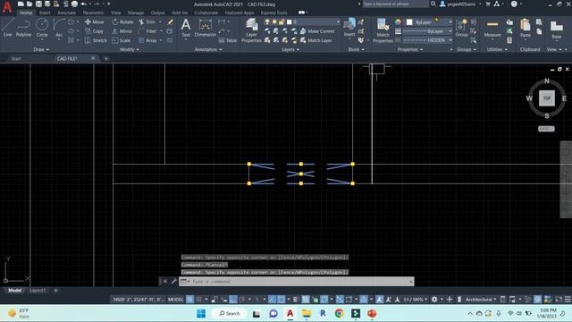Insert a Table
Image resolution: width=572 pixels, height=322 pixels.
point(228,40)
